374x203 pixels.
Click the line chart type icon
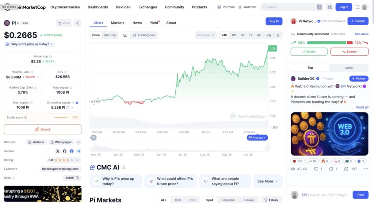pyautogui.click(x=125, y=35)
